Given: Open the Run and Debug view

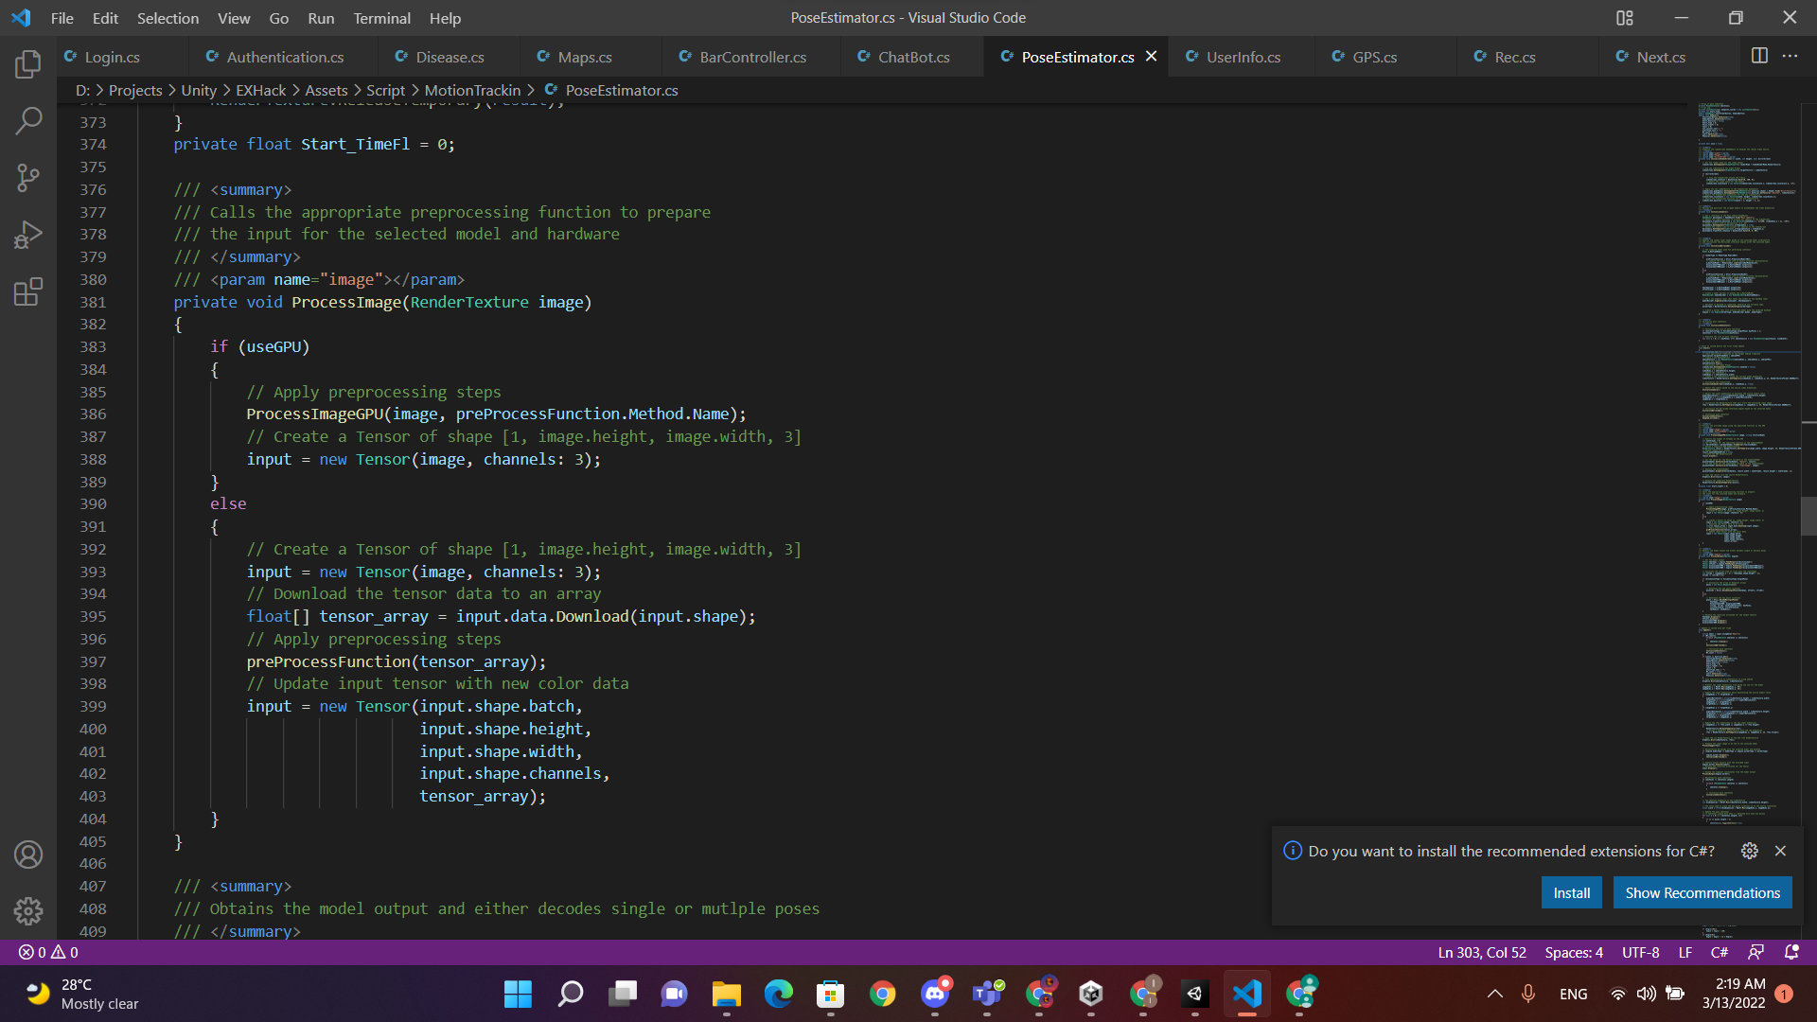Looking at the screenshot, I should [28, 235].
